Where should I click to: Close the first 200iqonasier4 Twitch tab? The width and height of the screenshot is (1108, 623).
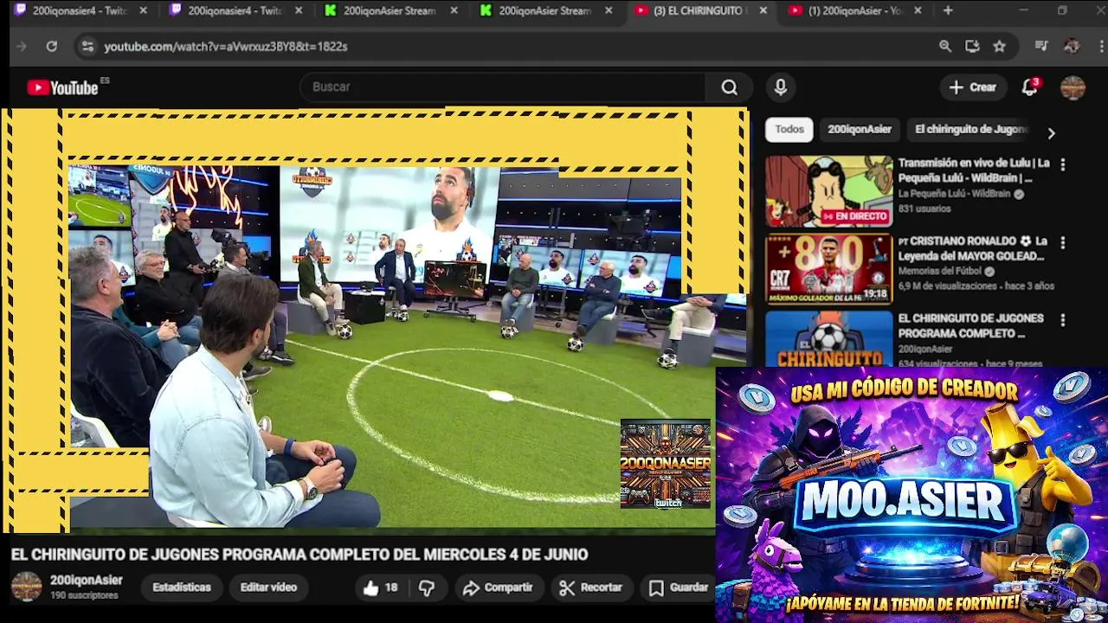coord(144,10)
